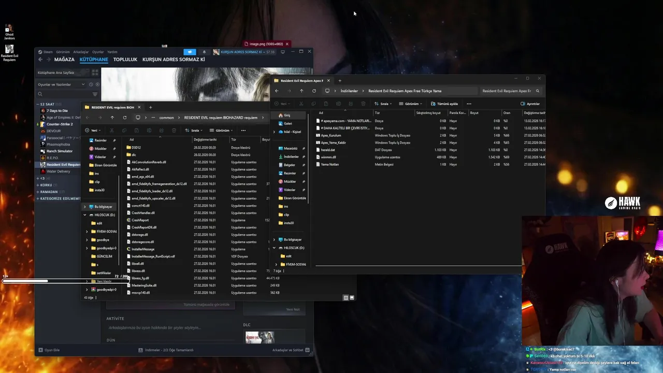
Task: Expand the RAMADAN category in Steam library
Action: (38, 192)
